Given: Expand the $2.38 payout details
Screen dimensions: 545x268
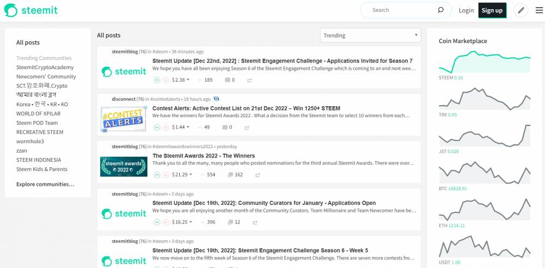Looking at the screenshot, I should 181,80.
